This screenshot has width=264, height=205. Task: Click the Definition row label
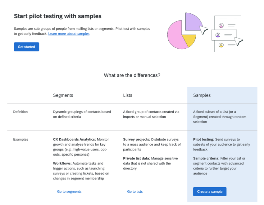tap(20, 112)
